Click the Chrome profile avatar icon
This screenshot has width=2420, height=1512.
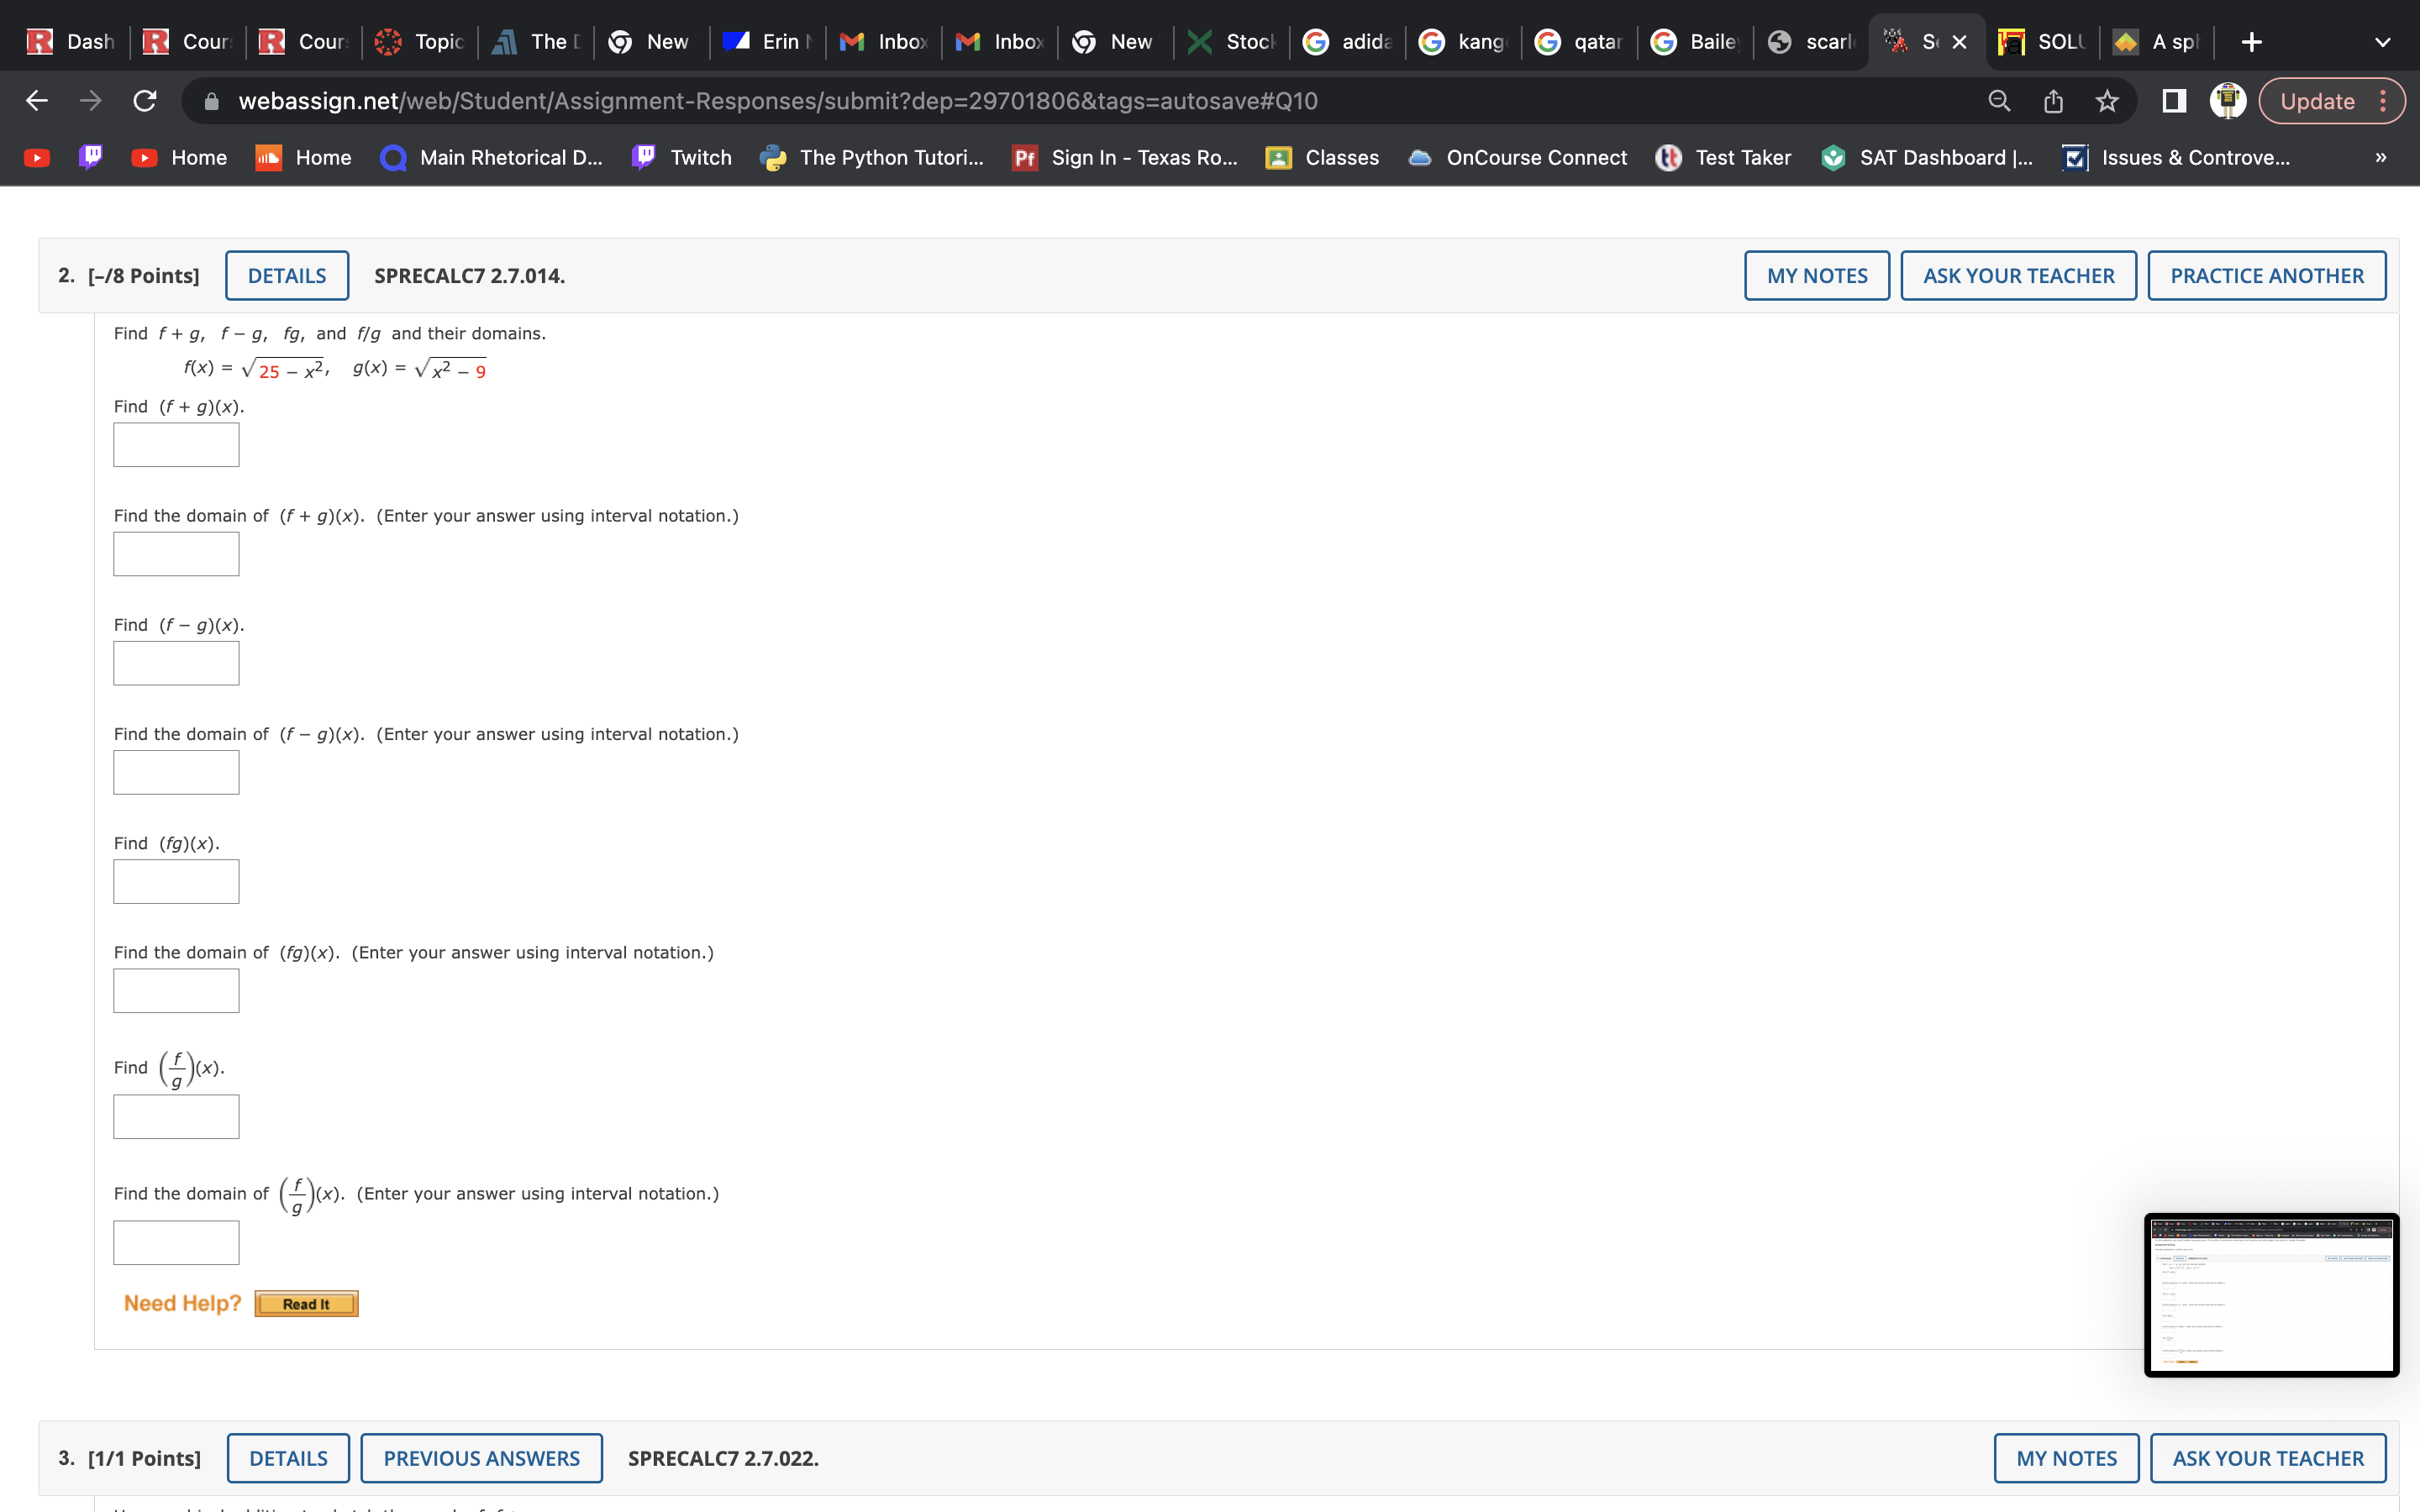click(2228, 100)
